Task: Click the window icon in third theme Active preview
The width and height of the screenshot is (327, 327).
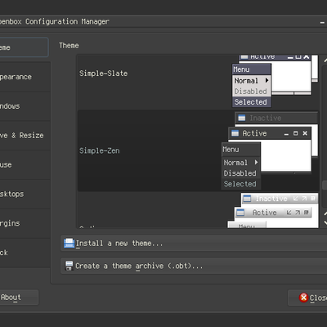Action: coord(240,213)
